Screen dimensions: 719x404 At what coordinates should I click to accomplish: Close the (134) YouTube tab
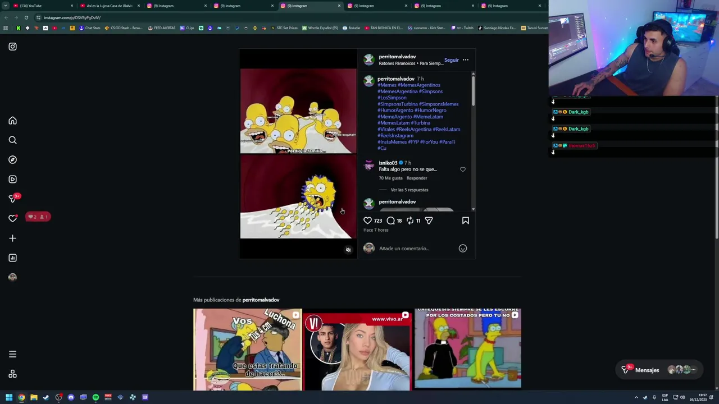(72, 6)
